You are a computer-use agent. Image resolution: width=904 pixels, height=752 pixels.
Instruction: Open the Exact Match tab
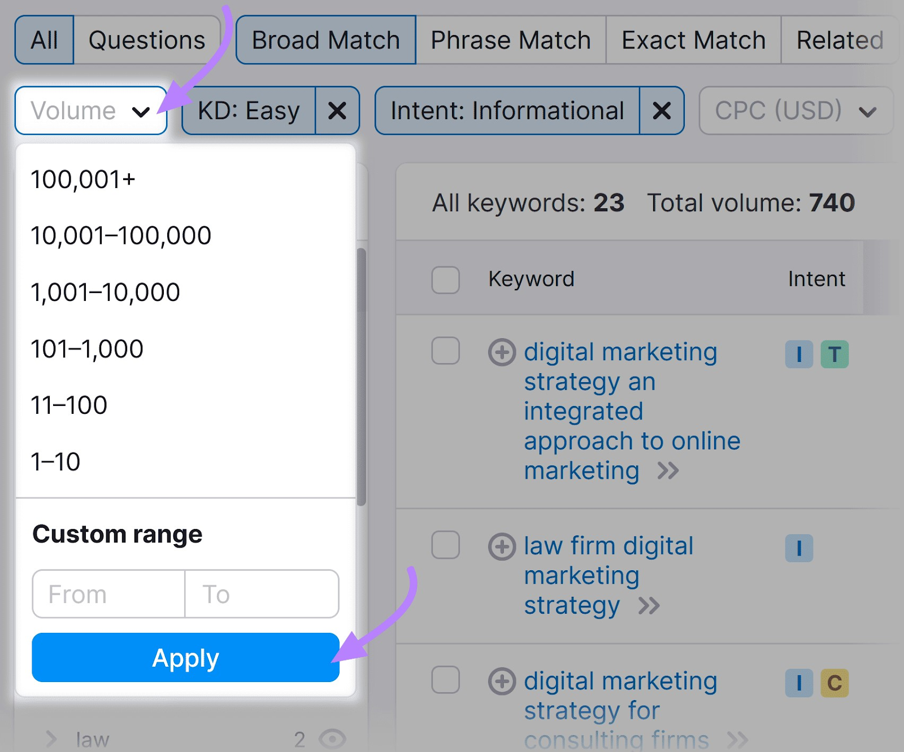693,40
